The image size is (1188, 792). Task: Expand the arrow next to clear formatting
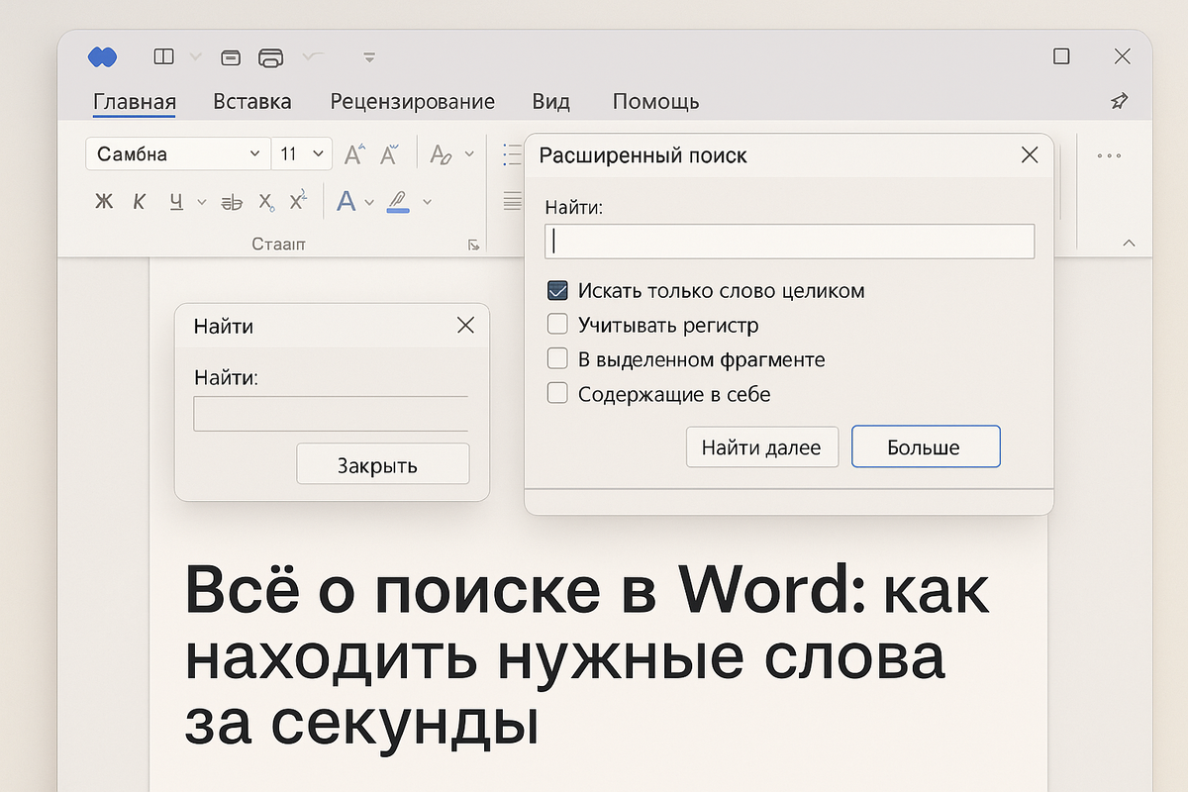(469, 154)
